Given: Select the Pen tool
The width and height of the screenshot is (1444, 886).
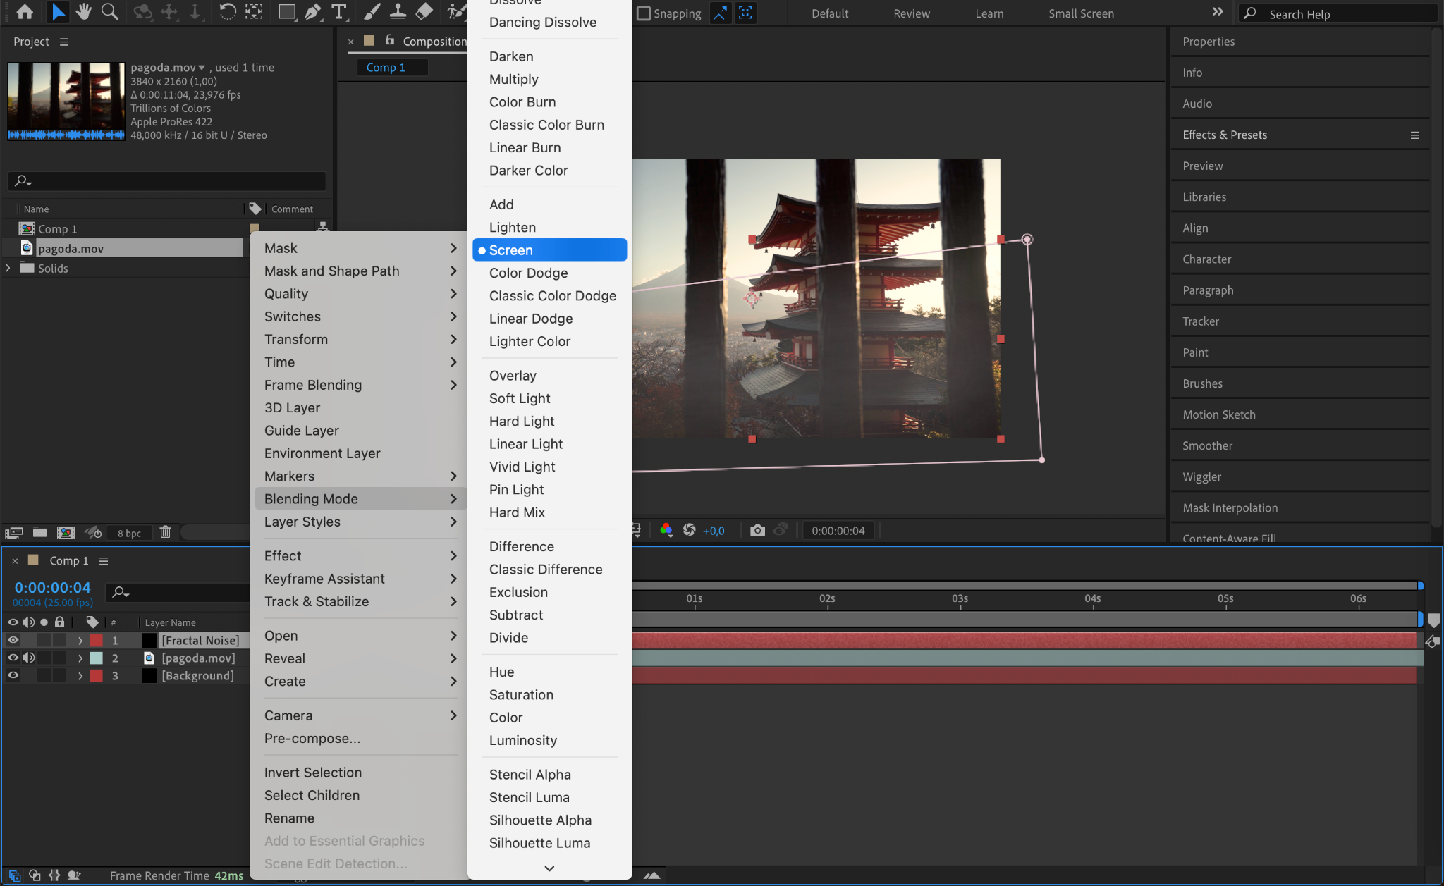Looking at the screenshot, I should tap(312, 12).
